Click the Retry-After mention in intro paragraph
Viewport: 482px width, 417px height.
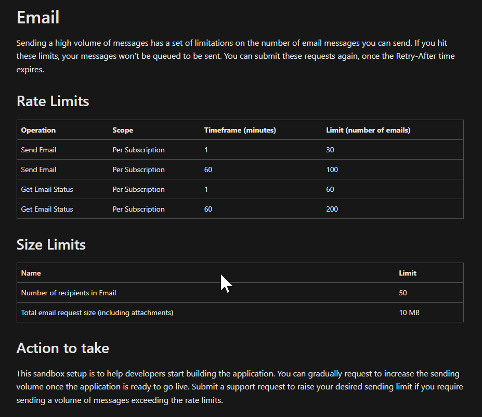coord(412,56)
